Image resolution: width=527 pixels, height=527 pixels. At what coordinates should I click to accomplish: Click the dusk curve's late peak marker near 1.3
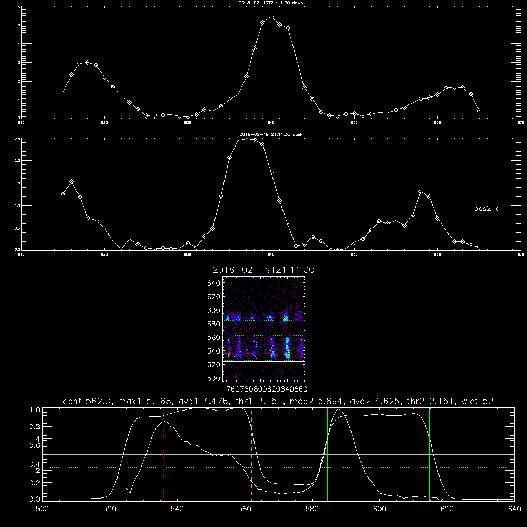421,192
